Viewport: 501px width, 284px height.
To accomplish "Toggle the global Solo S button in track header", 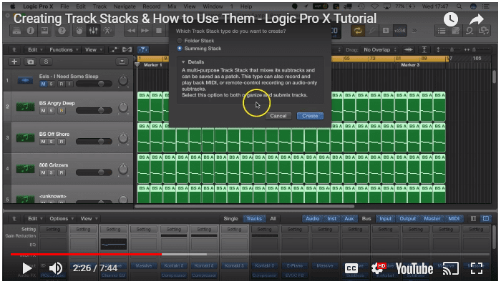I will pos(46,62).
